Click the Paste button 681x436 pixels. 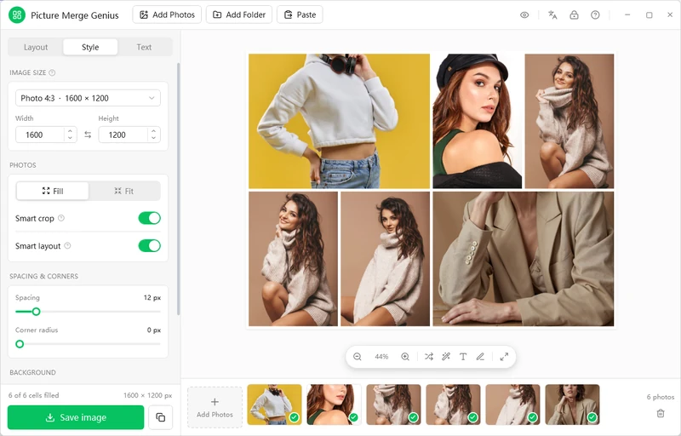tap(300, 14)
